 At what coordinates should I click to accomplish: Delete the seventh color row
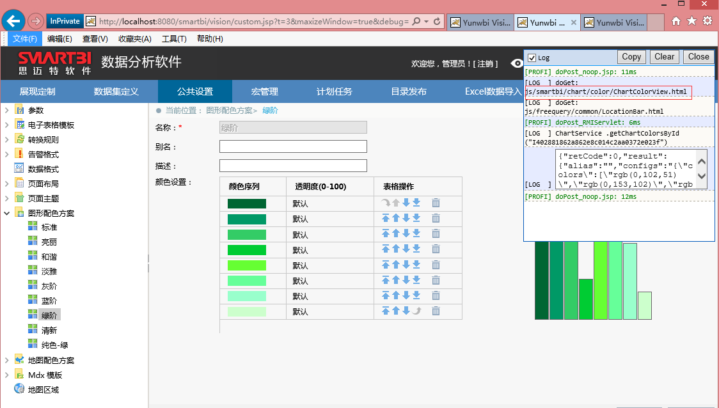pos(436,295)
